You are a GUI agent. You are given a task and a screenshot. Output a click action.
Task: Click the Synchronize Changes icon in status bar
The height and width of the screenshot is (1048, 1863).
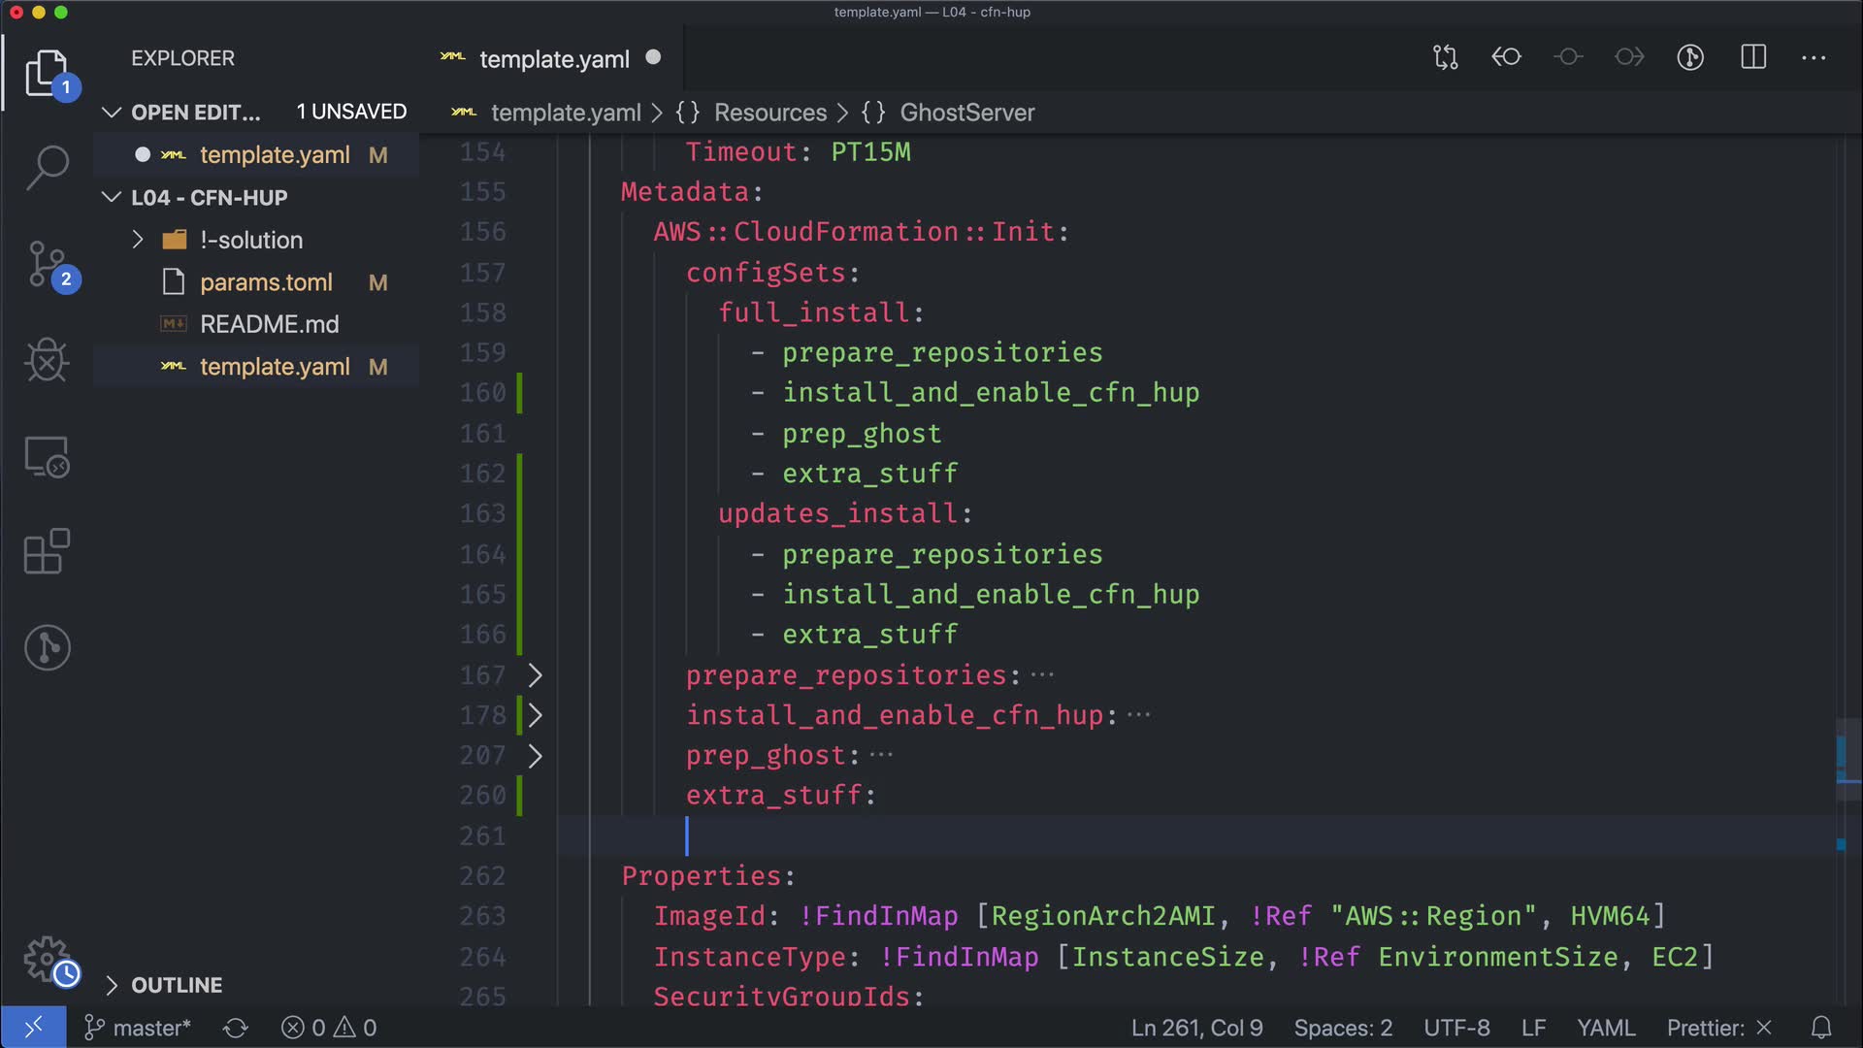(x=236, y=1028)
